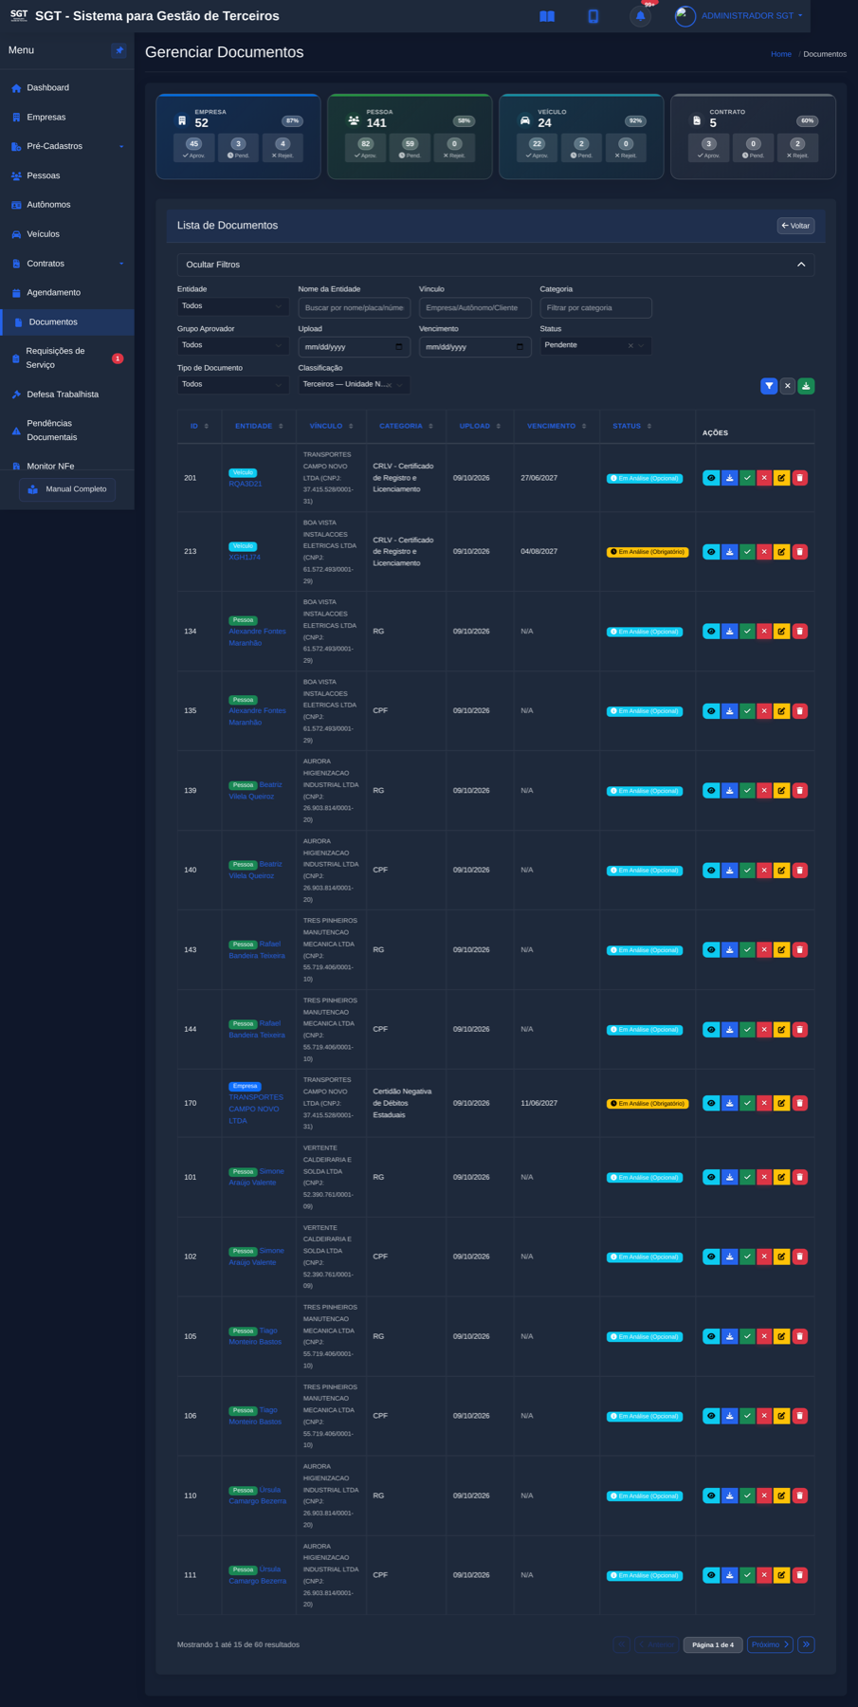Image resolution: width=858 pixels, height=1707 pixels.
Task: View document 102 using the eye icon
Action: coord(711,1257)
